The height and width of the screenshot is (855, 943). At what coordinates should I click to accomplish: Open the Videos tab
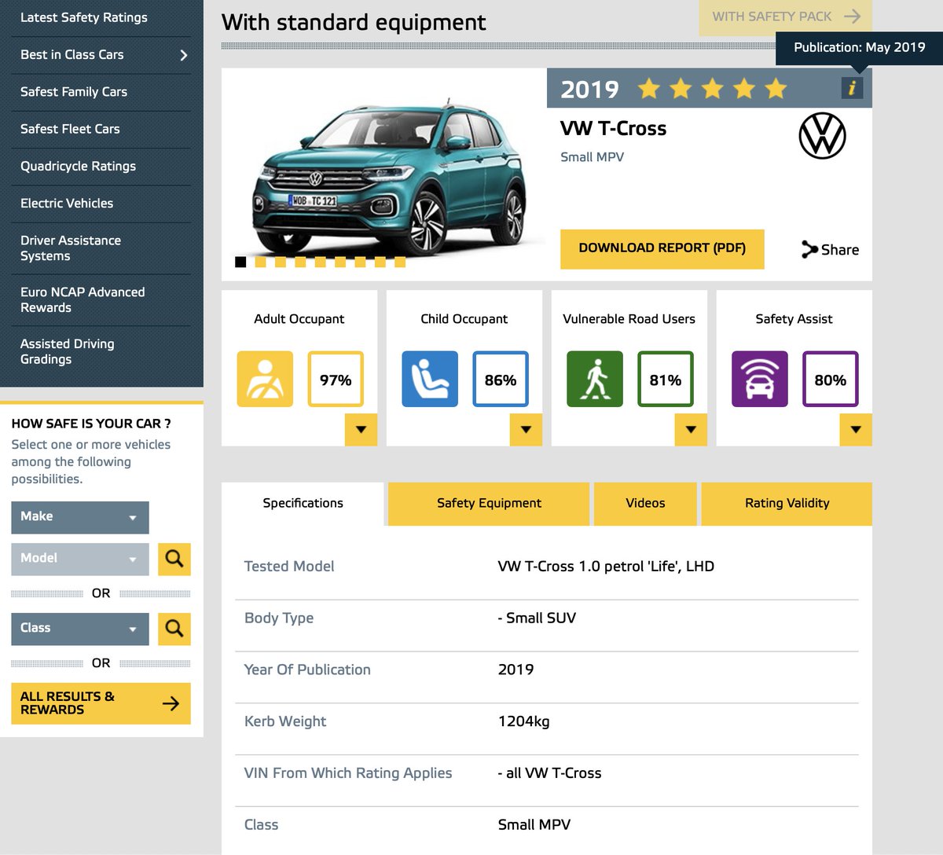click(645, 504)
